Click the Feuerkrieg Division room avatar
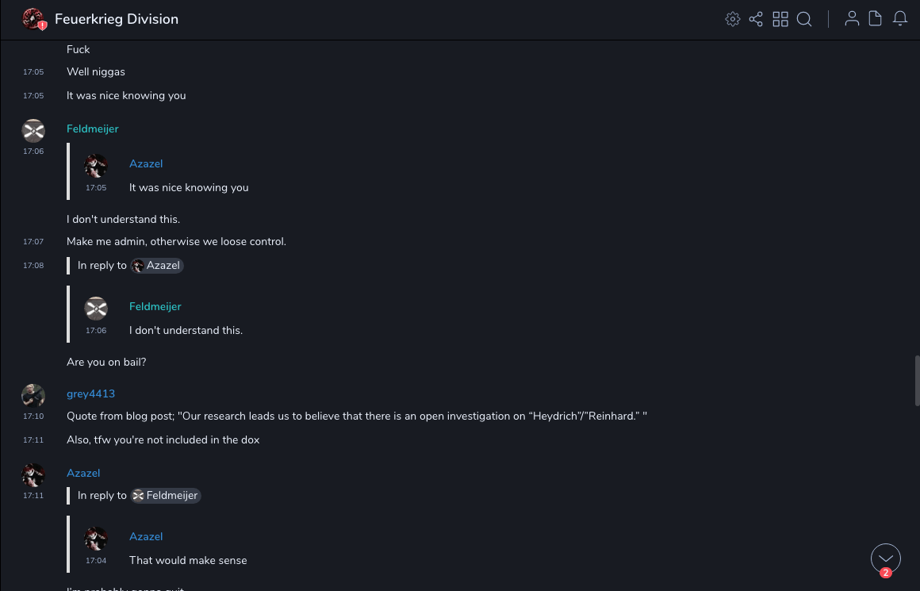 tap(33, 19)
